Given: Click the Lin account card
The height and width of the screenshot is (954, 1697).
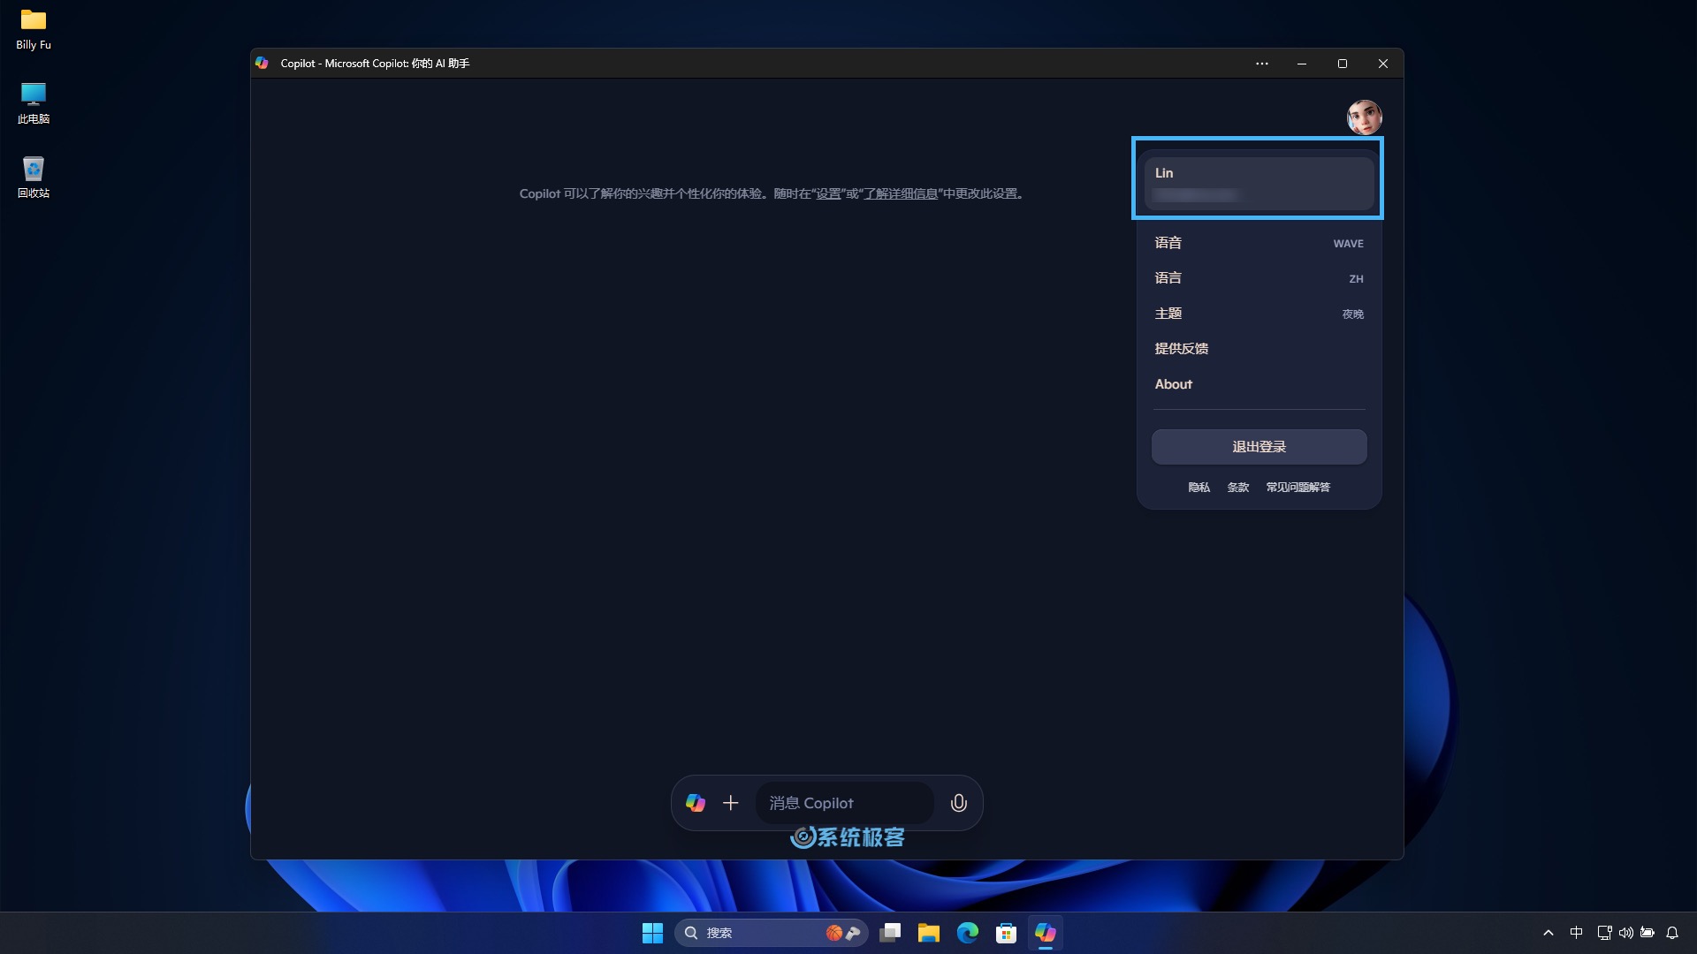Looking at the screenshot, I should [1259, 184].
